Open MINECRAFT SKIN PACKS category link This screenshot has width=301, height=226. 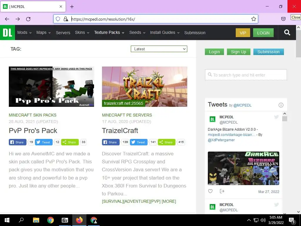33,115
